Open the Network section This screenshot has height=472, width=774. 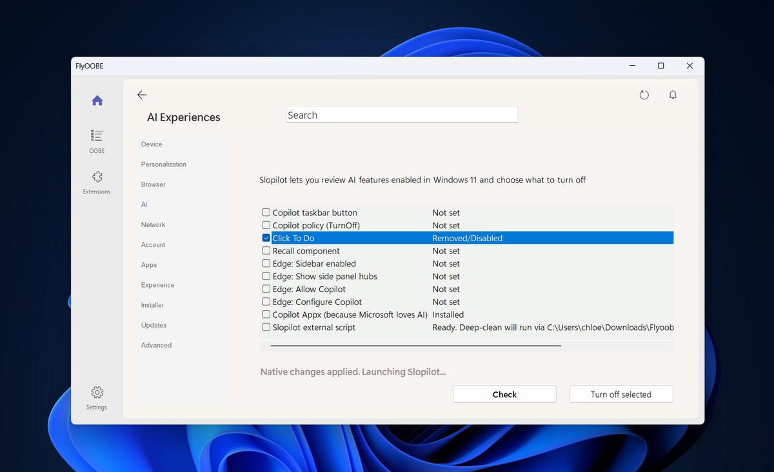[x=153, y=224]
